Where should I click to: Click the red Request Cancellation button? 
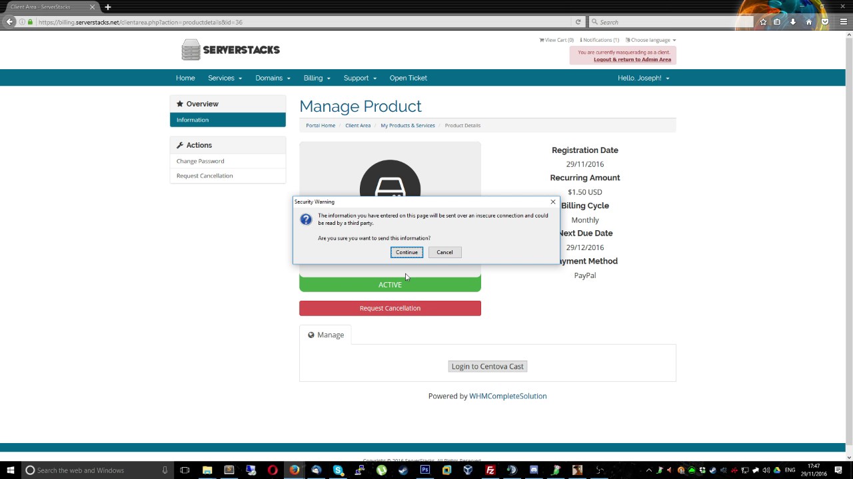pyautogui.click(x=390, y=308)
